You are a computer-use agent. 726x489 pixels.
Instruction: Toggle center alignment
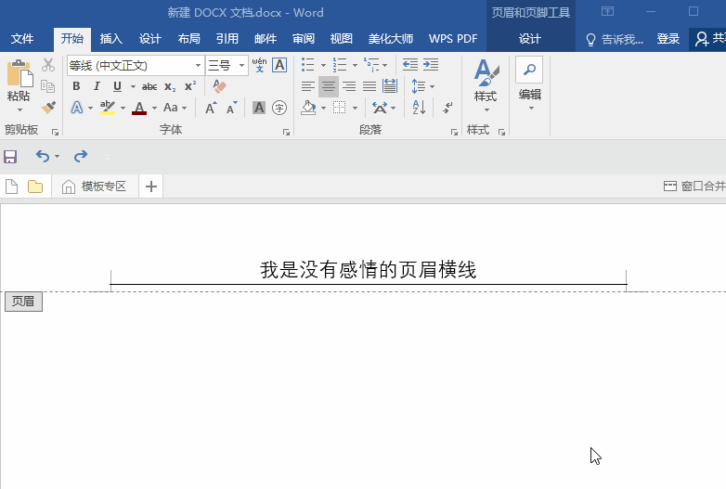click(x=329, y=86)
